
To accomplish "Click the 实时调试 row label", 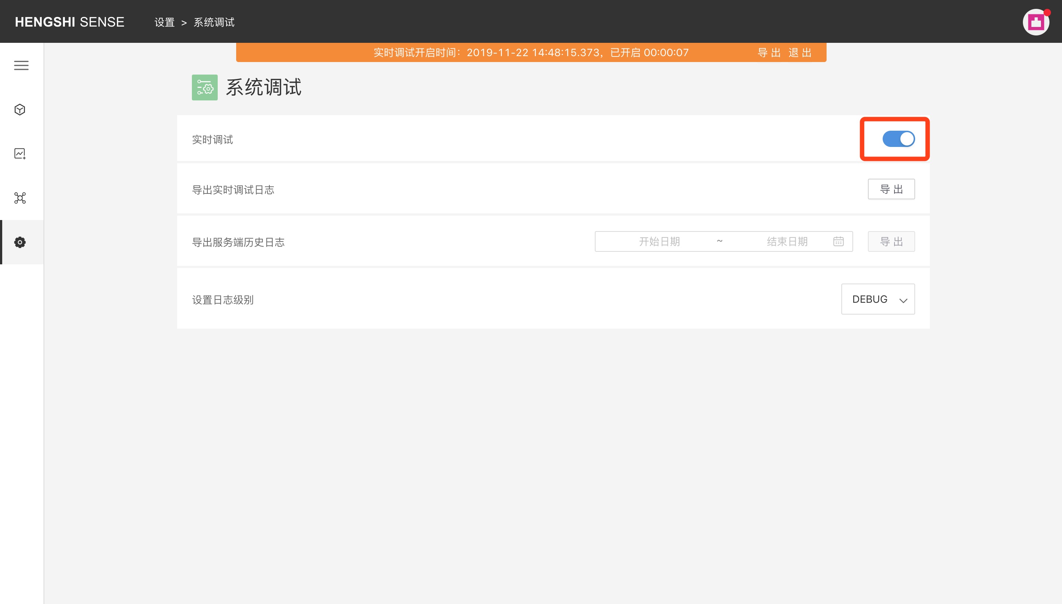I will pos(213,140).
